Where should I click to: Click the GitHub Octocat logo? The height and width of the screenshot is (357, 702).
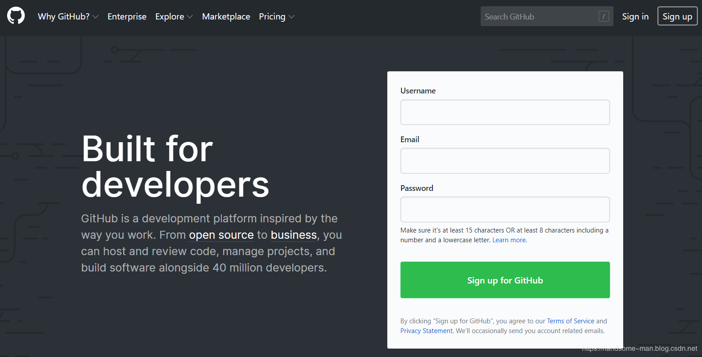(x=16, y=16)
